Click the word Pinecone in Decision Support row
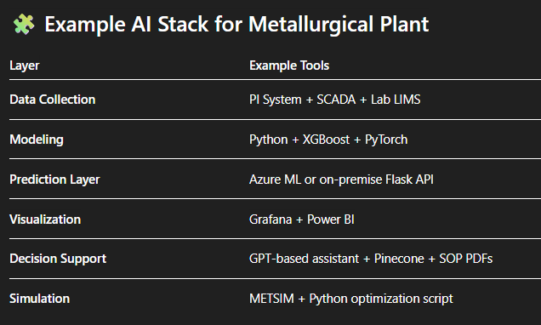The height and width of the screenshot is (325, 541). click(399, 259)
